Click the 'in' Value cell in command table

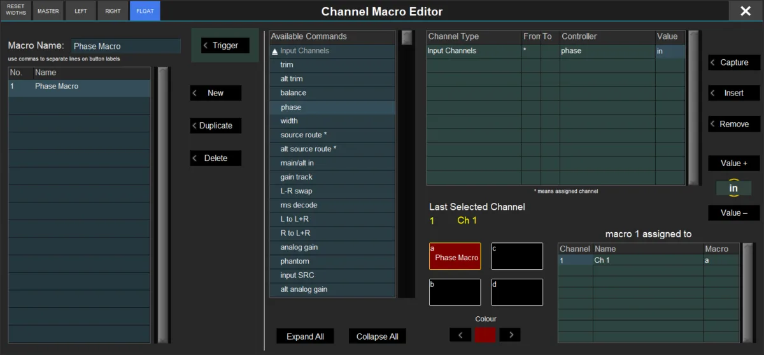[x=670, y=51]
